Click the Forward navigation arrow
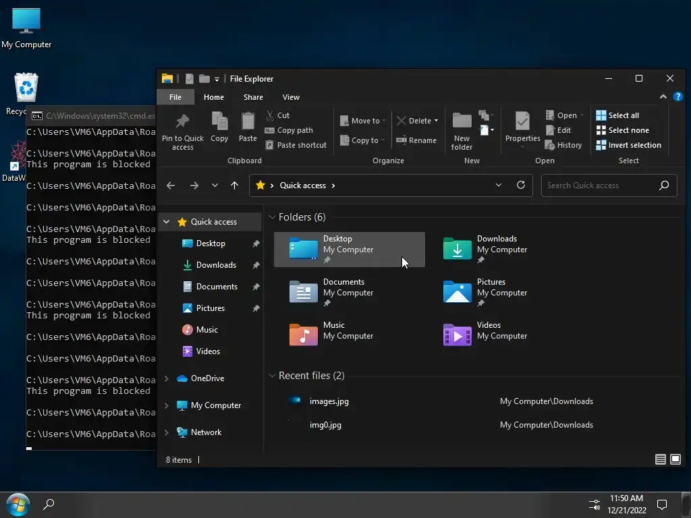691x518 pixels. tap(194, 185)
